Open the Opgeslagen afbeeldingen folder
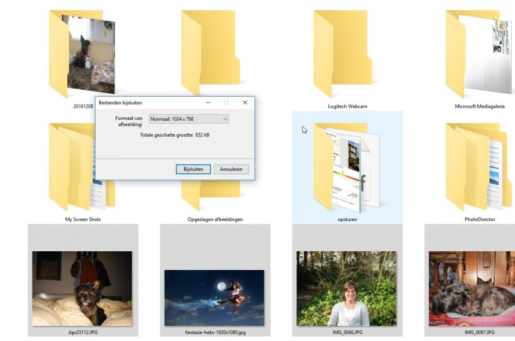The image size is (515, 341). (215, 195)
